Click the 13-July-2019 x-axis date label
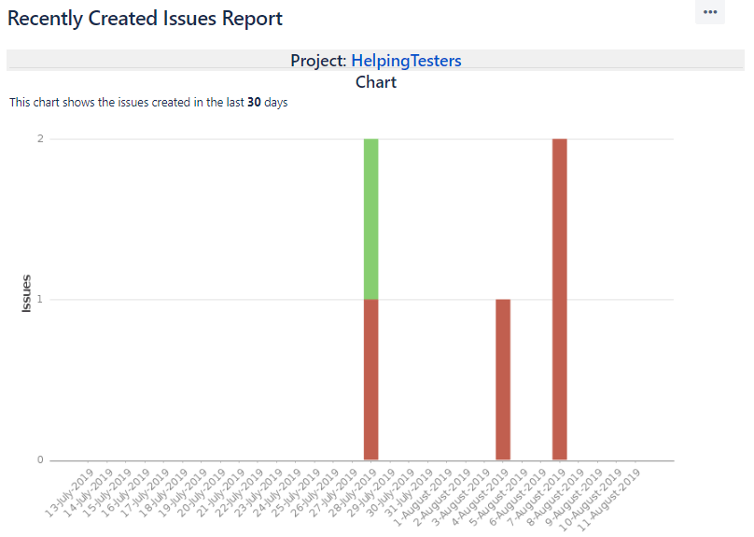Screen dimensions: 754x537 70,491
